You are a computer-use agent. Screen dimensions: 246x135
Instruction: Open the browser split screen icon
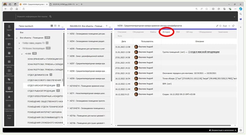point(213,9)
